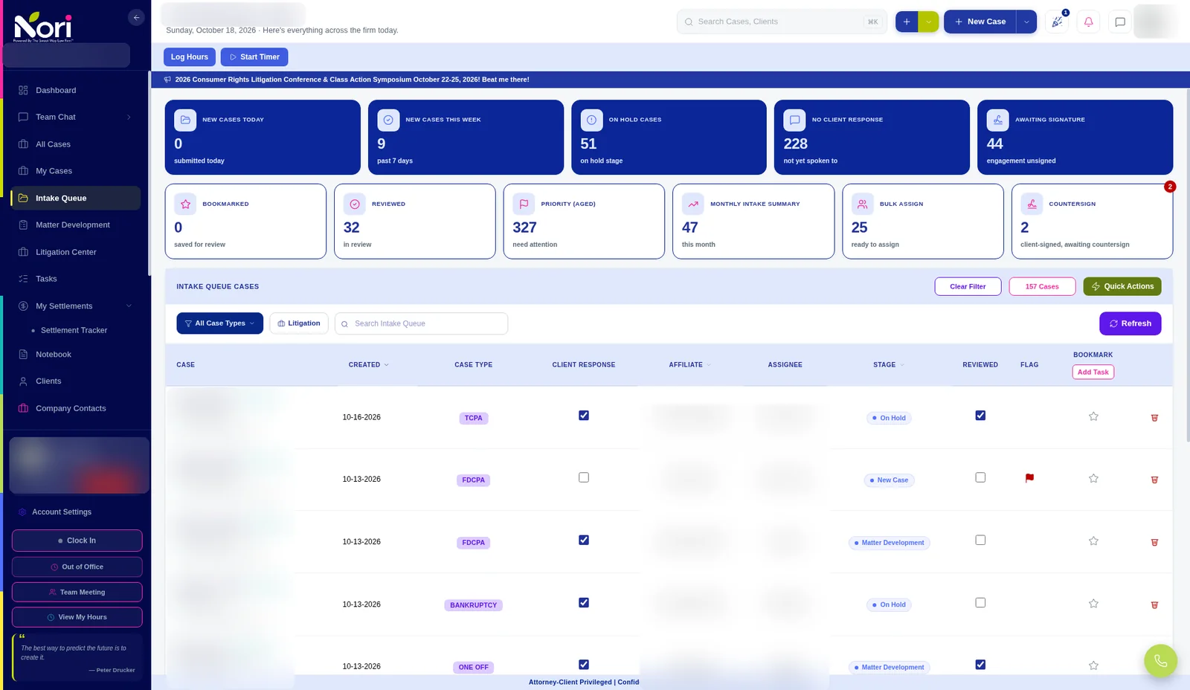
Task: Bookmark the ONE OFF case star
Action: click(1093, 665)
